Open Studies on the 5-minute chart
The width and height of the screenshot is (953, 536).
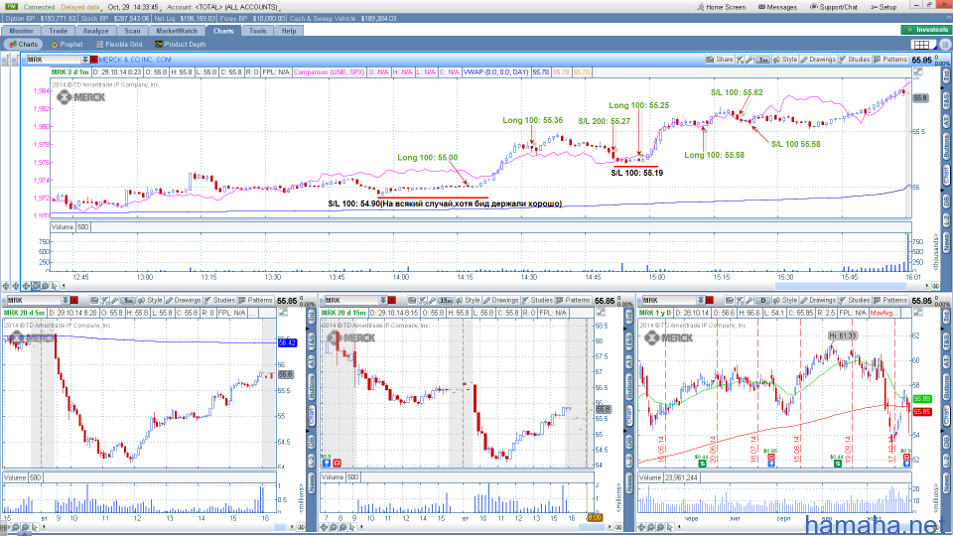pos(219,300)
